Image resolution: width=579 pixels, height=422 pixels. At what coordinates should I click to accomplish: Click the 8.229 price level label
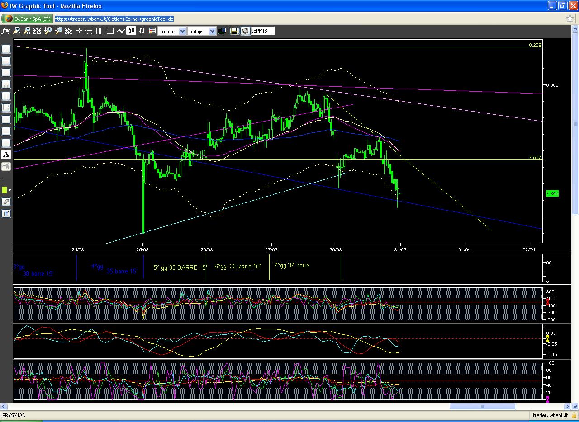pos(535,45)
